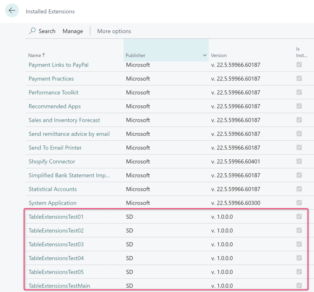
Task: Toggle Is Installed checkbox for Shopify Connector
Action: (299, 162)
